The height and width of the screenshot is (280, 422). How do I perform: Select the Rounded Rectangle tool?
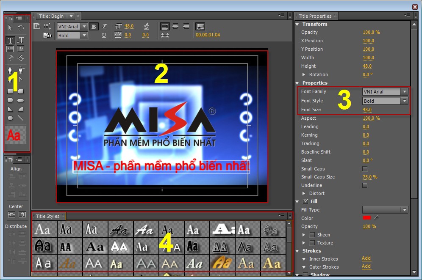(21, 101)
